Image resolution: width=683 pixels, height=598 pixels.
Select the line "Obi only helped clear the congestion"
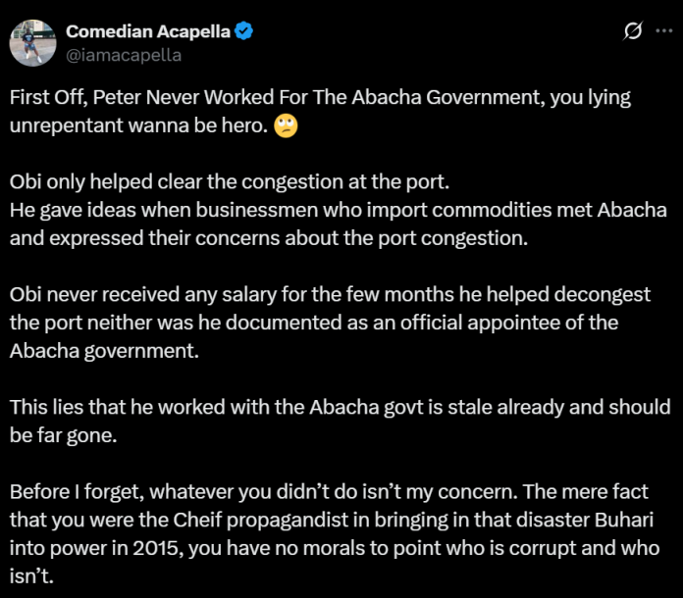click(x=230, y=182)
